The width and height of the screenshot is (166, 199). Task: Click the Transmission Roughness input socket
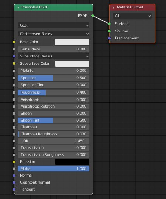point(14,155)
